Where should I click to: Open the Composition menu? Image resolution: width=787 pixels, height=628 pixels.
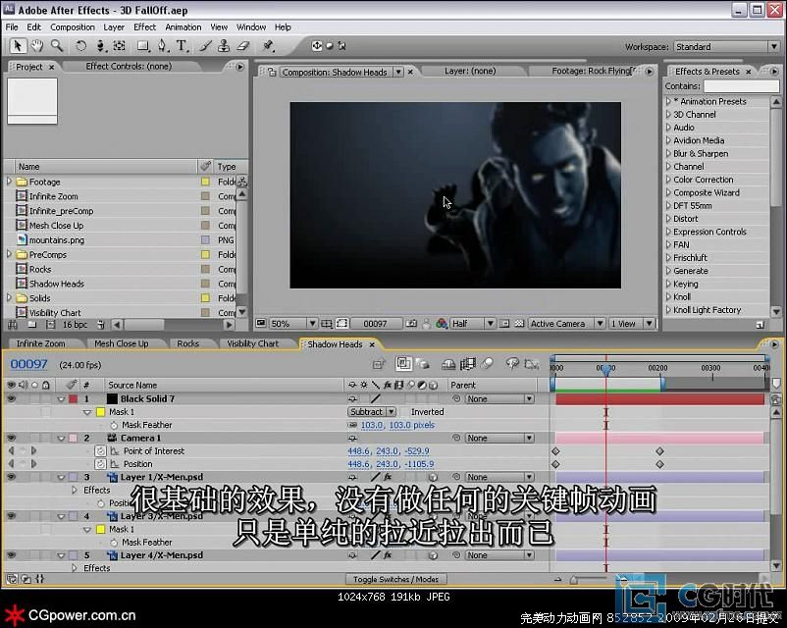(x=73, y=27)
